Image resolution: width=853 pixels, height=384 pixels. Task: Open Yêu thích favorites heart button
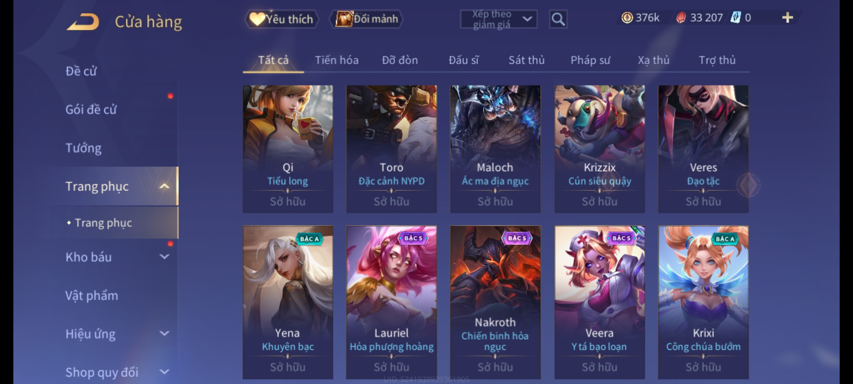(281, 19)
